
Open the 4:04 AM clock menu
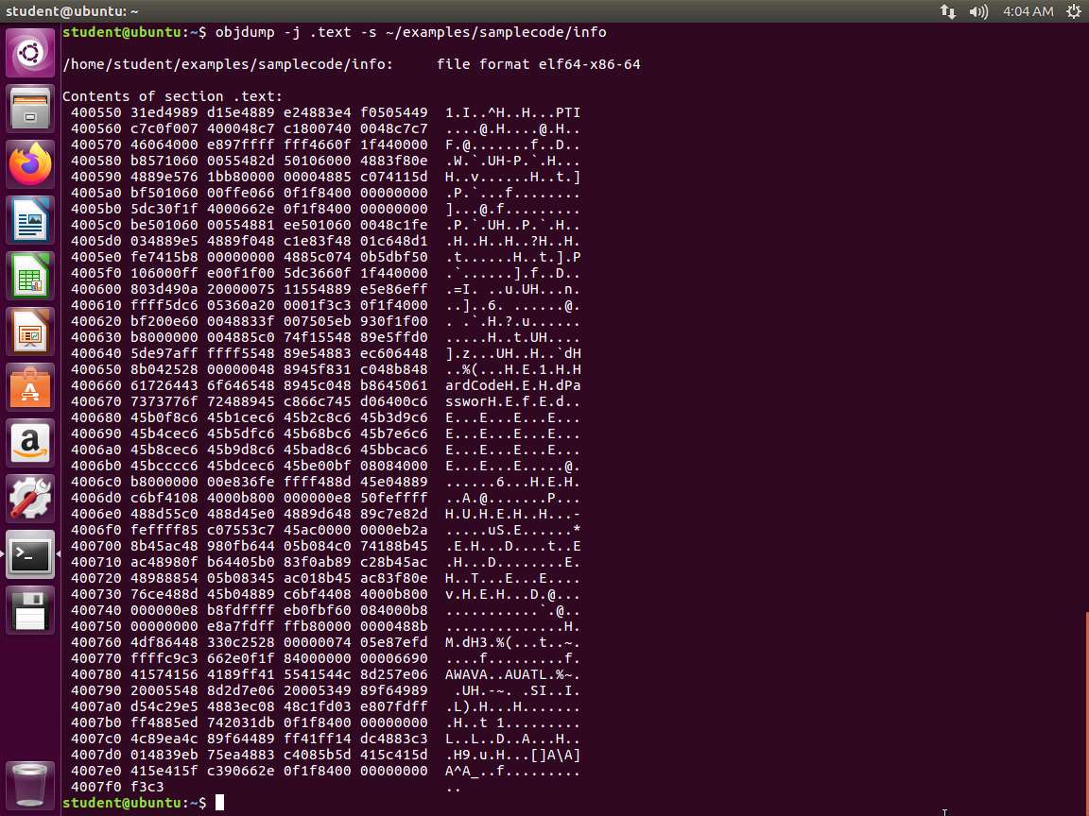click(1028, 11)
